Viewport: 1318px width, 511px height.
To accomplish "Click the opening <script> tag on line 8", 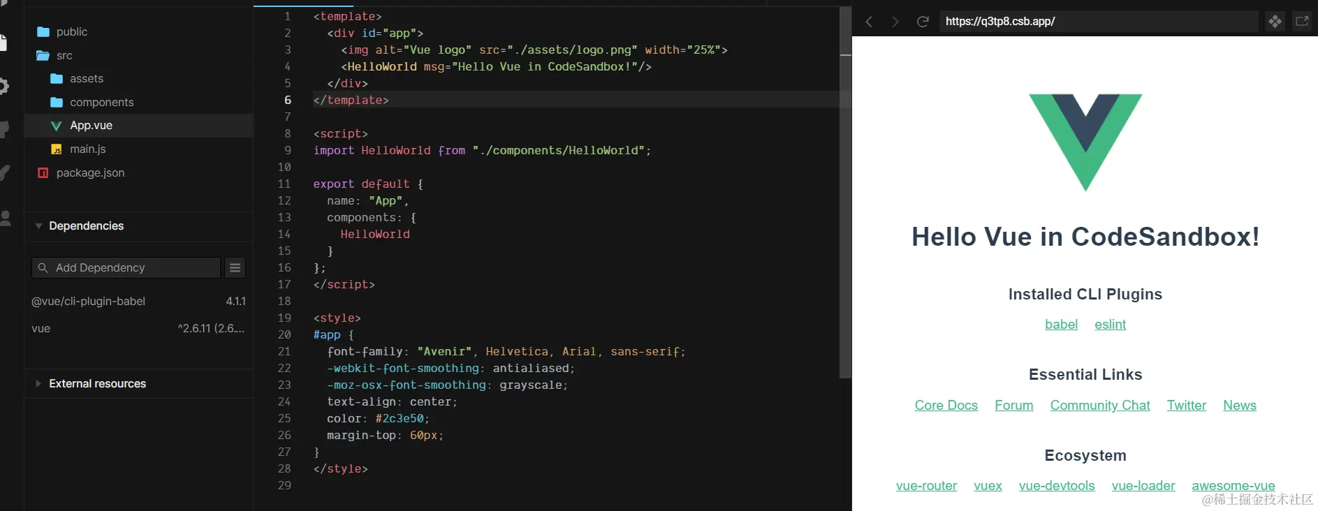I will [x=341, y=134].
